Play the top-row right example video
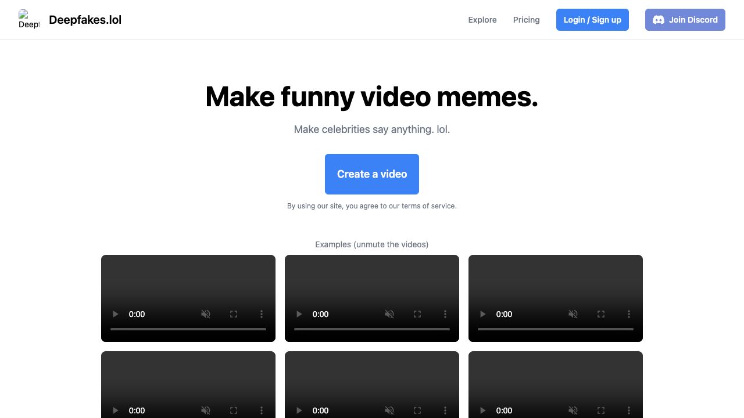This screenshot has height=418, width=744. pos(482,314)
